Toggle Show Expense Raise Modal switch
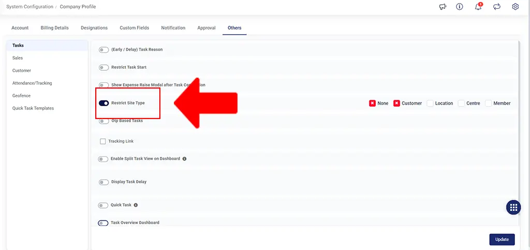The width and height of the screenshot is (530, 250). click(x=104, y=85)
